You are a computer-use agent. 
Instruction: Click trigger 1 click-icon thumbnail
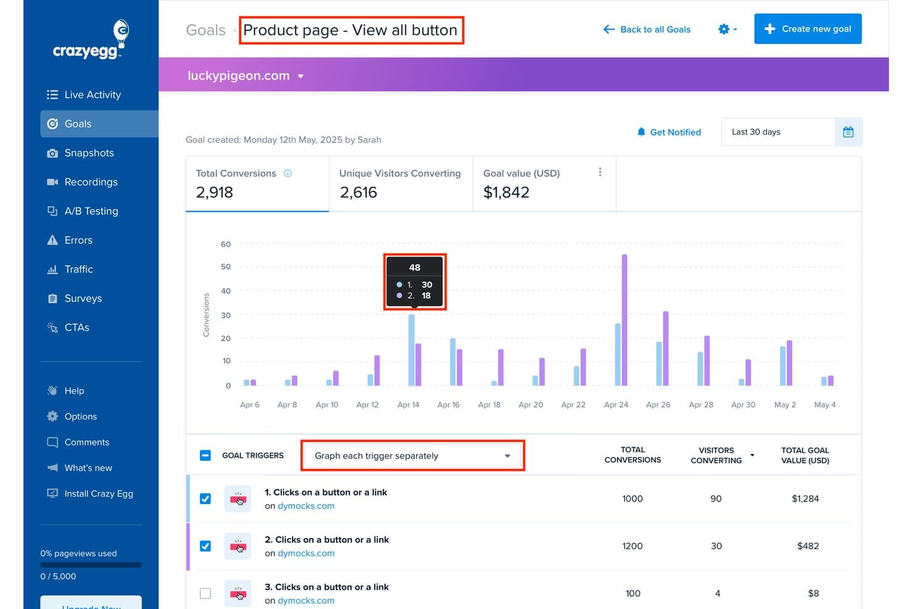238,499
